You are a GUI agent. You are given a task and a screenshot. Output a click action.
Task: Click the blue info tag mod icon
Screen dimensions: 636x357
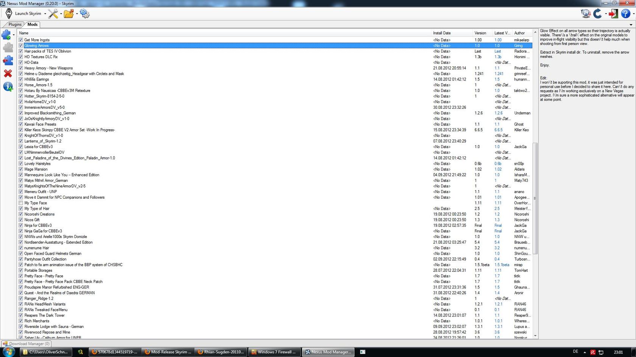tap(8, 87)
